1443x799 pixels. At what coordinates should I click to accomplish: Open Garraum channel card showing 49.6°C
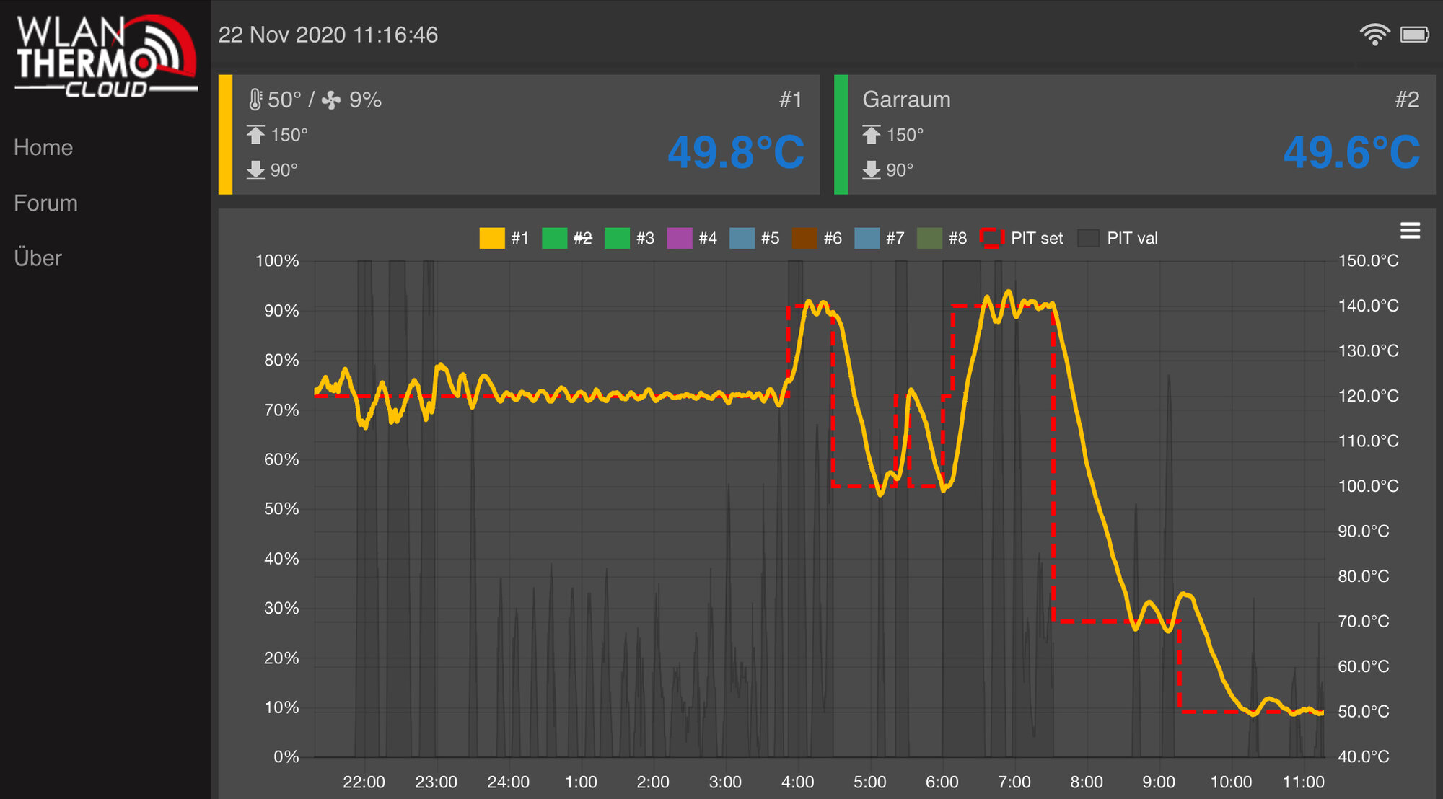click(x=1135, y=134)
